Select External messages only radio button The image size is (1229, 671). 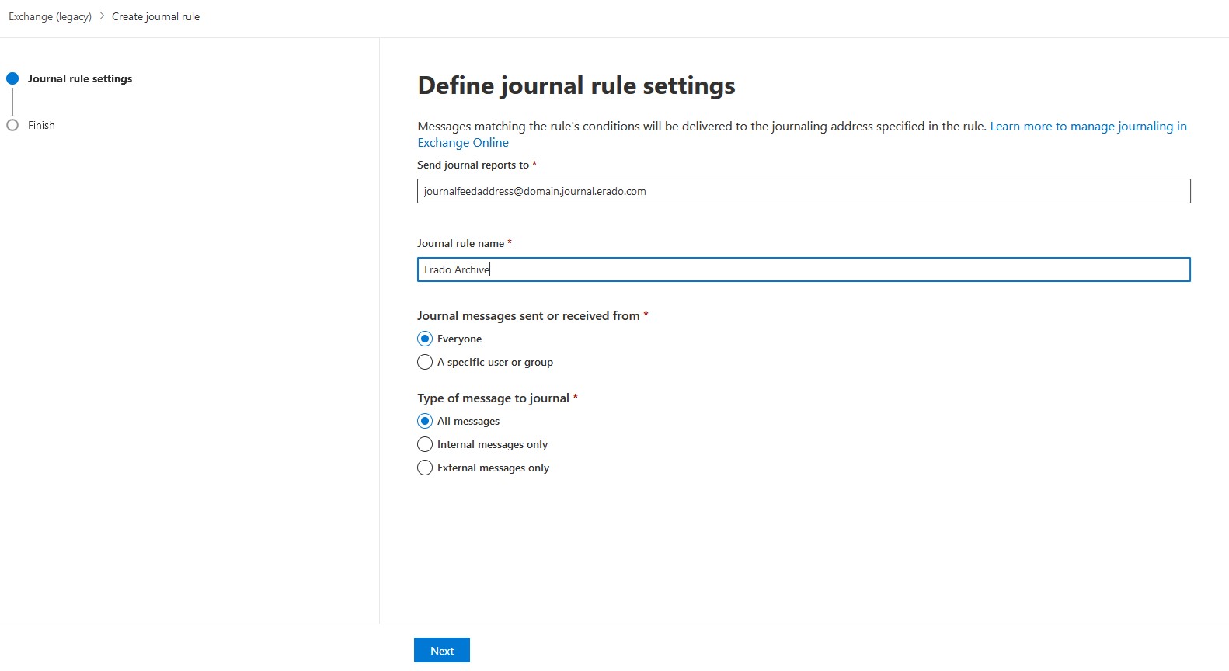tap(425, 468)
